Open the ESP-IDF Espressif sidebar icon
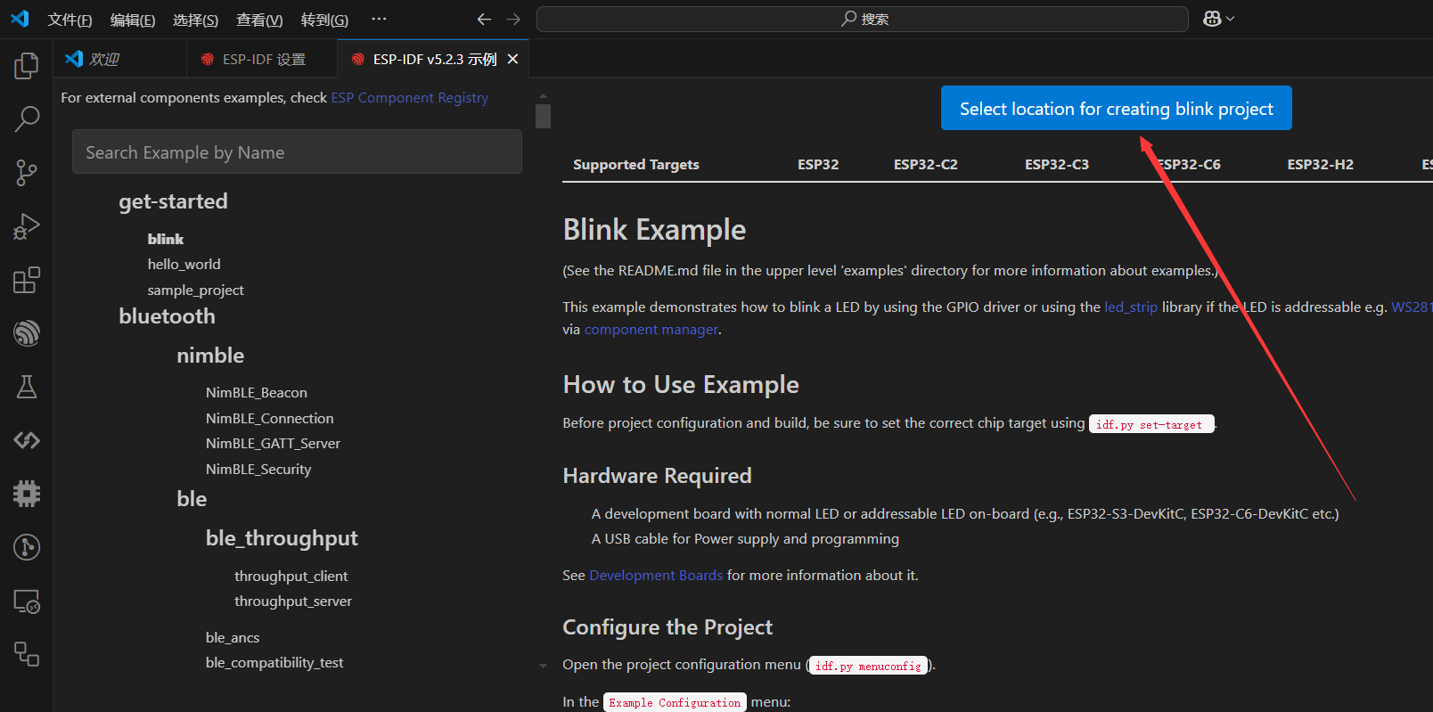Viewport: 1433px width, 712px height. click(x=27, y=333)
